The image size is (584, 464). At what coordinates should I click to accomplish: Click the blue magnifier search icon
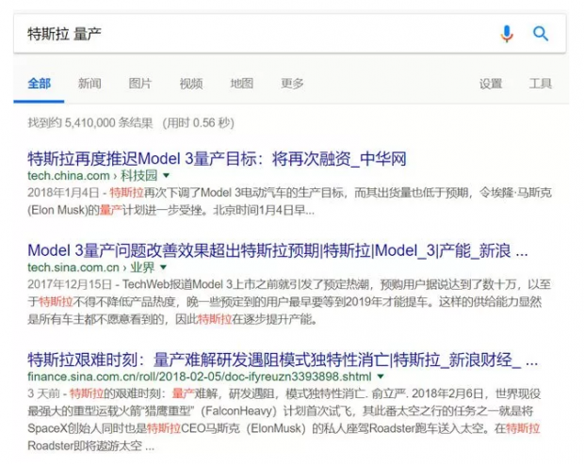click(x=541, y=34)
